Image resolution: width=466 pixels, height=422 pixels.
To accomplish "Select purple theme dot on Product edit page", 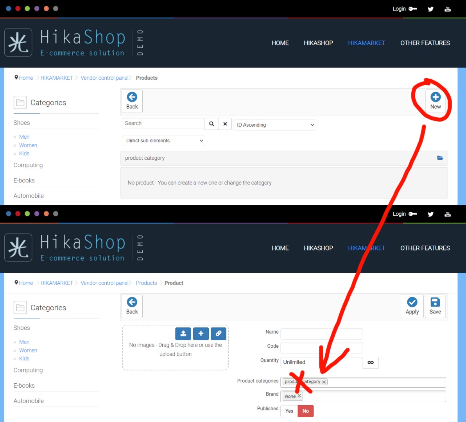I will click(37, 214).
